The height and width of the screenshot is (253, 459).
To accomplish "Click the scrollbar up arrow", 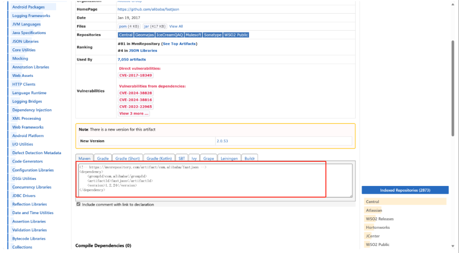I will 453,4.
